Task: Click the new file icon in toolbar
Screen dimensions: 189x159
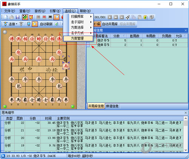Action: click(x=6, y=17)
